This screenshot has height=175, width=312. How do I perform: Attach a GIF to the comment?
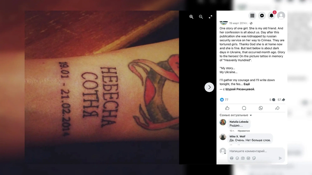pyautogui.click(x=248, y=158)
